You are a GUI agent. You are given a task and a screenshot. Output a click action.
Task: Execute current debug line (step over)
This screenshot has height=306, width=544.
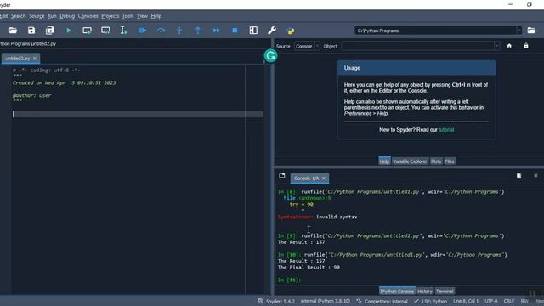[161, 31]
